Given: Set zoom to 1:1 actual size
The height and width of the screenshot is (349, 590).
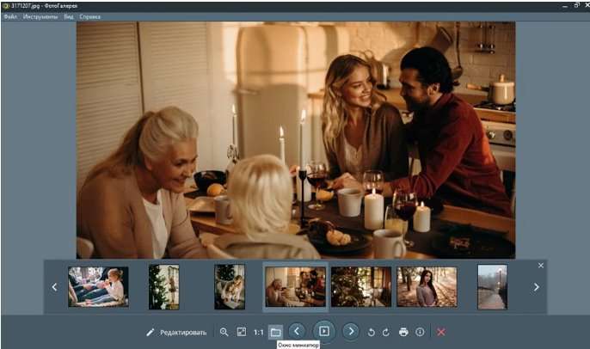Looking at the screenshot, I should point(258,332).
